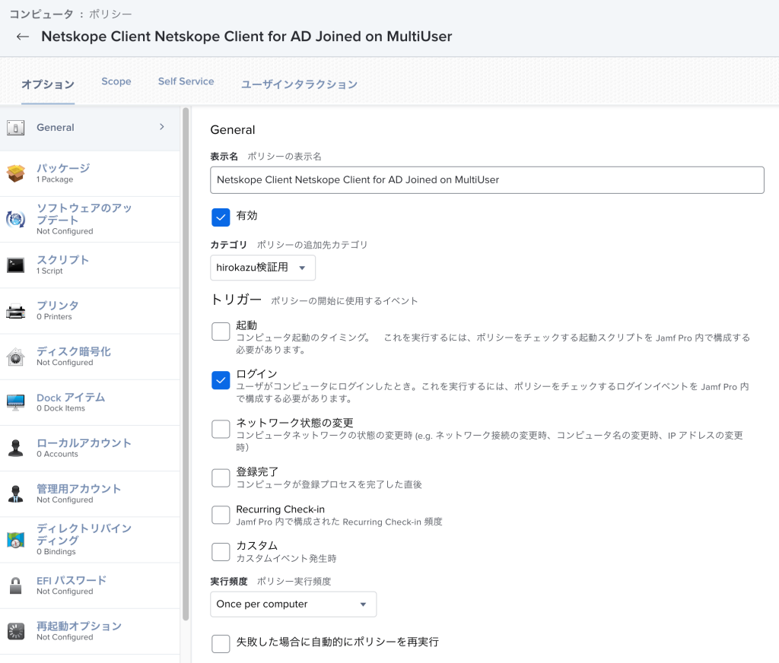Click the sidebar payload list scrollbar
Viewport: 779px width, 663px height.
[x=186, y=364]
